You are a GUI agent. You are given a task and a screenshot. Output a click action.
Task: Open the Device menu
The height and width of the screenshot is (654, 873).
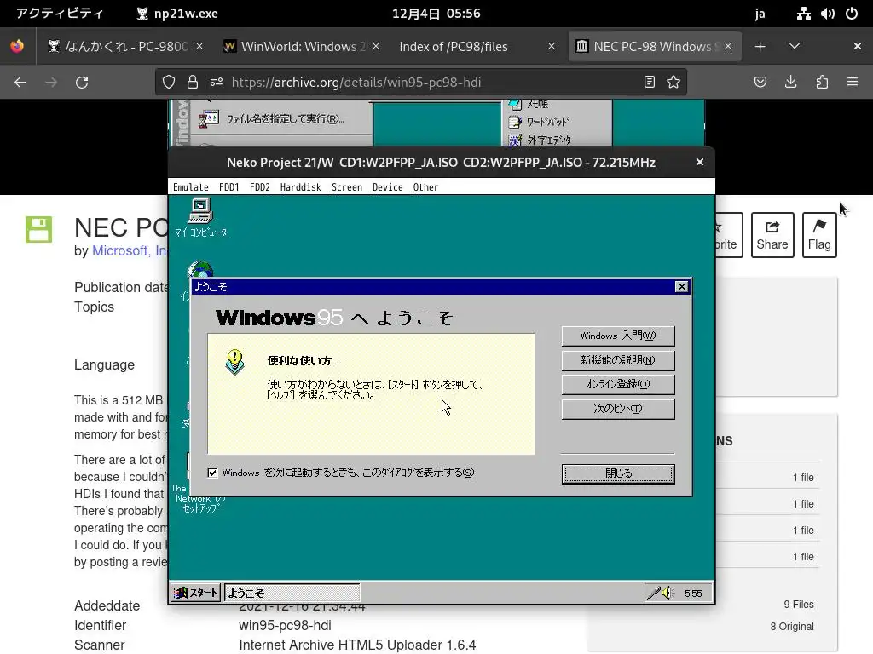point(388,187)
